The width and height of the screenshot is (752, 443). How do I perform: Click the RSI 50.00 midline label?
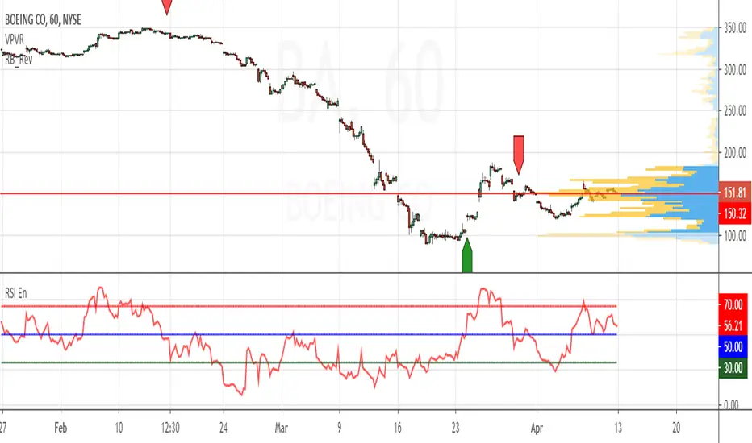tap(733, 346)
